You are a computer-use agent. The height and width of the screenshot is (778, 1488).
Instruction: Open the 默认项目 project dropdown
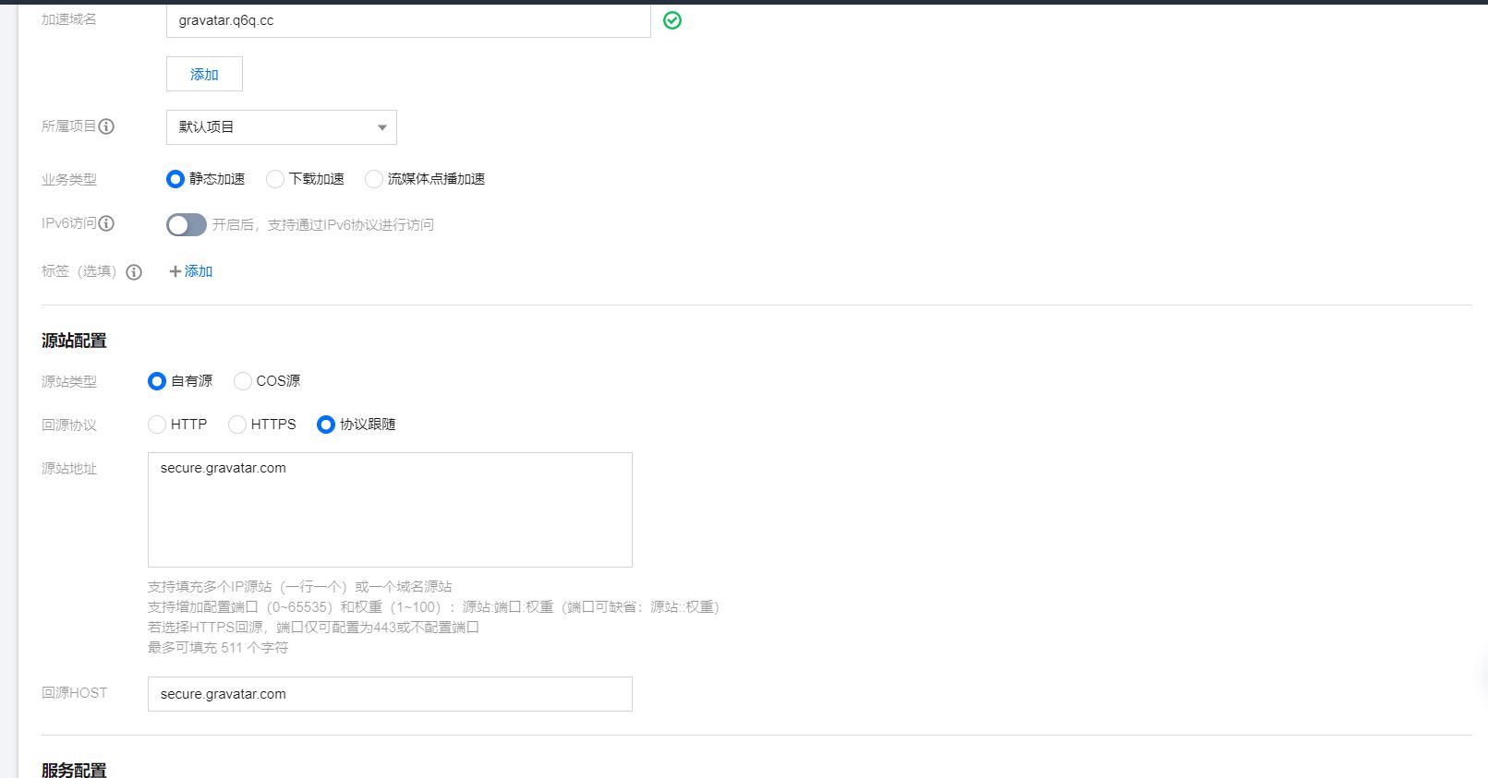[281, 127]
